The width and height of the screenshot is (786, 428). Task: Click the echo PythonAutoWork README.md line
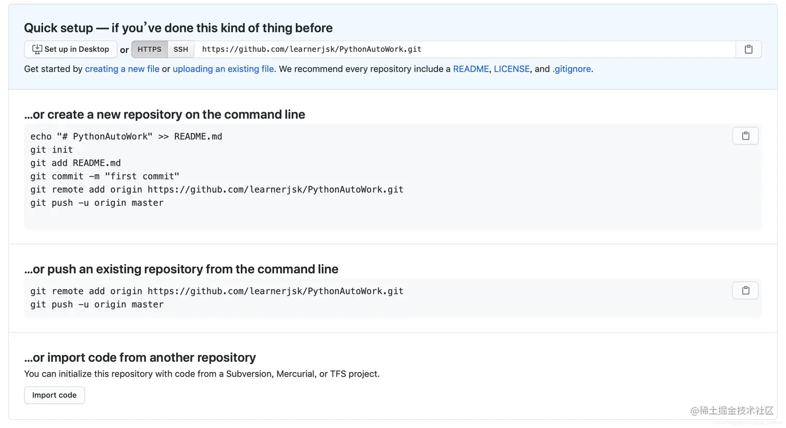(x=126, y=136)
